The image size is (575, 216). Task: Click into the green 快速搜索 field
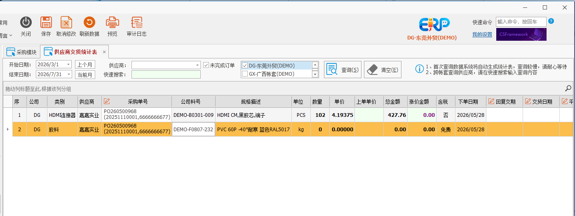pyautogui.click(x=166, y=74)
